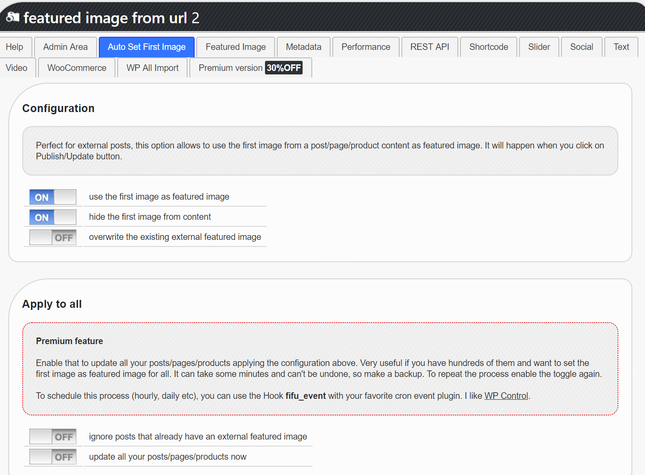
Task: Toggle ignore posts with external featured image
Action: pos(53,436)
